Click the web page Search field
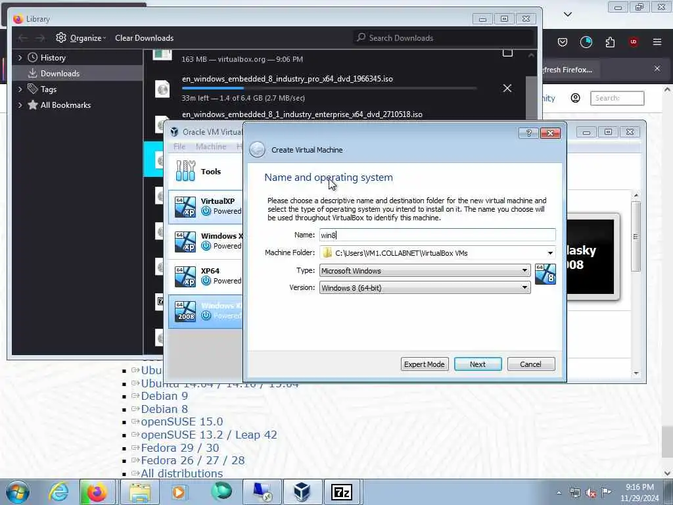 point(617,98)
